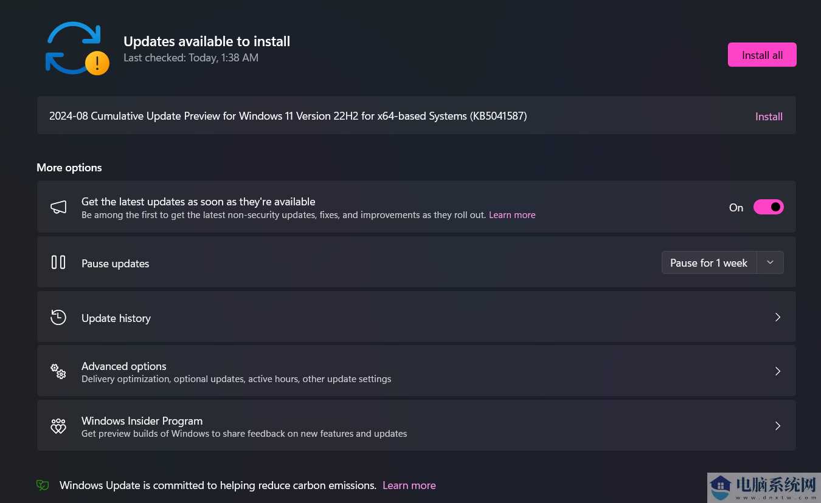The image size is (821, 503).
Task: Click the Windows Insider Program hearts icon
Action: (58, 426)
